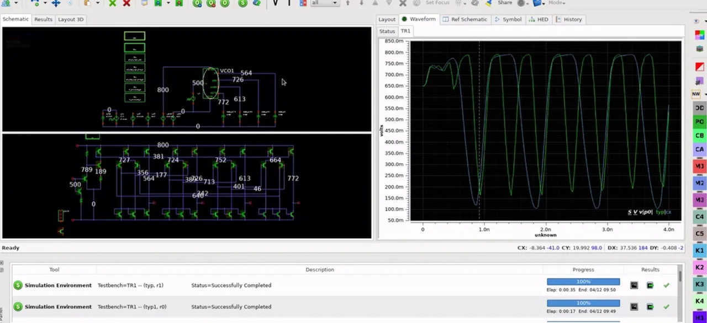Expand the Mode dropdown menu
Viewport: 707px width, 323px height.
point(557,3)
